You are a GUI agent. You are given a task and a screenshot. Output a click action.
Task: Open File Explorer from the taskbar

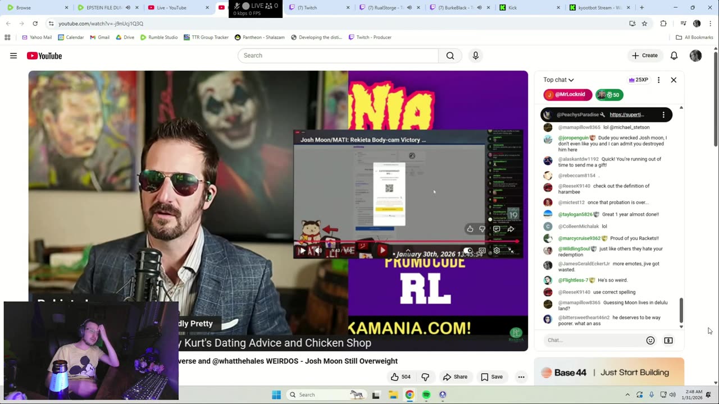(x=393, y=394)
